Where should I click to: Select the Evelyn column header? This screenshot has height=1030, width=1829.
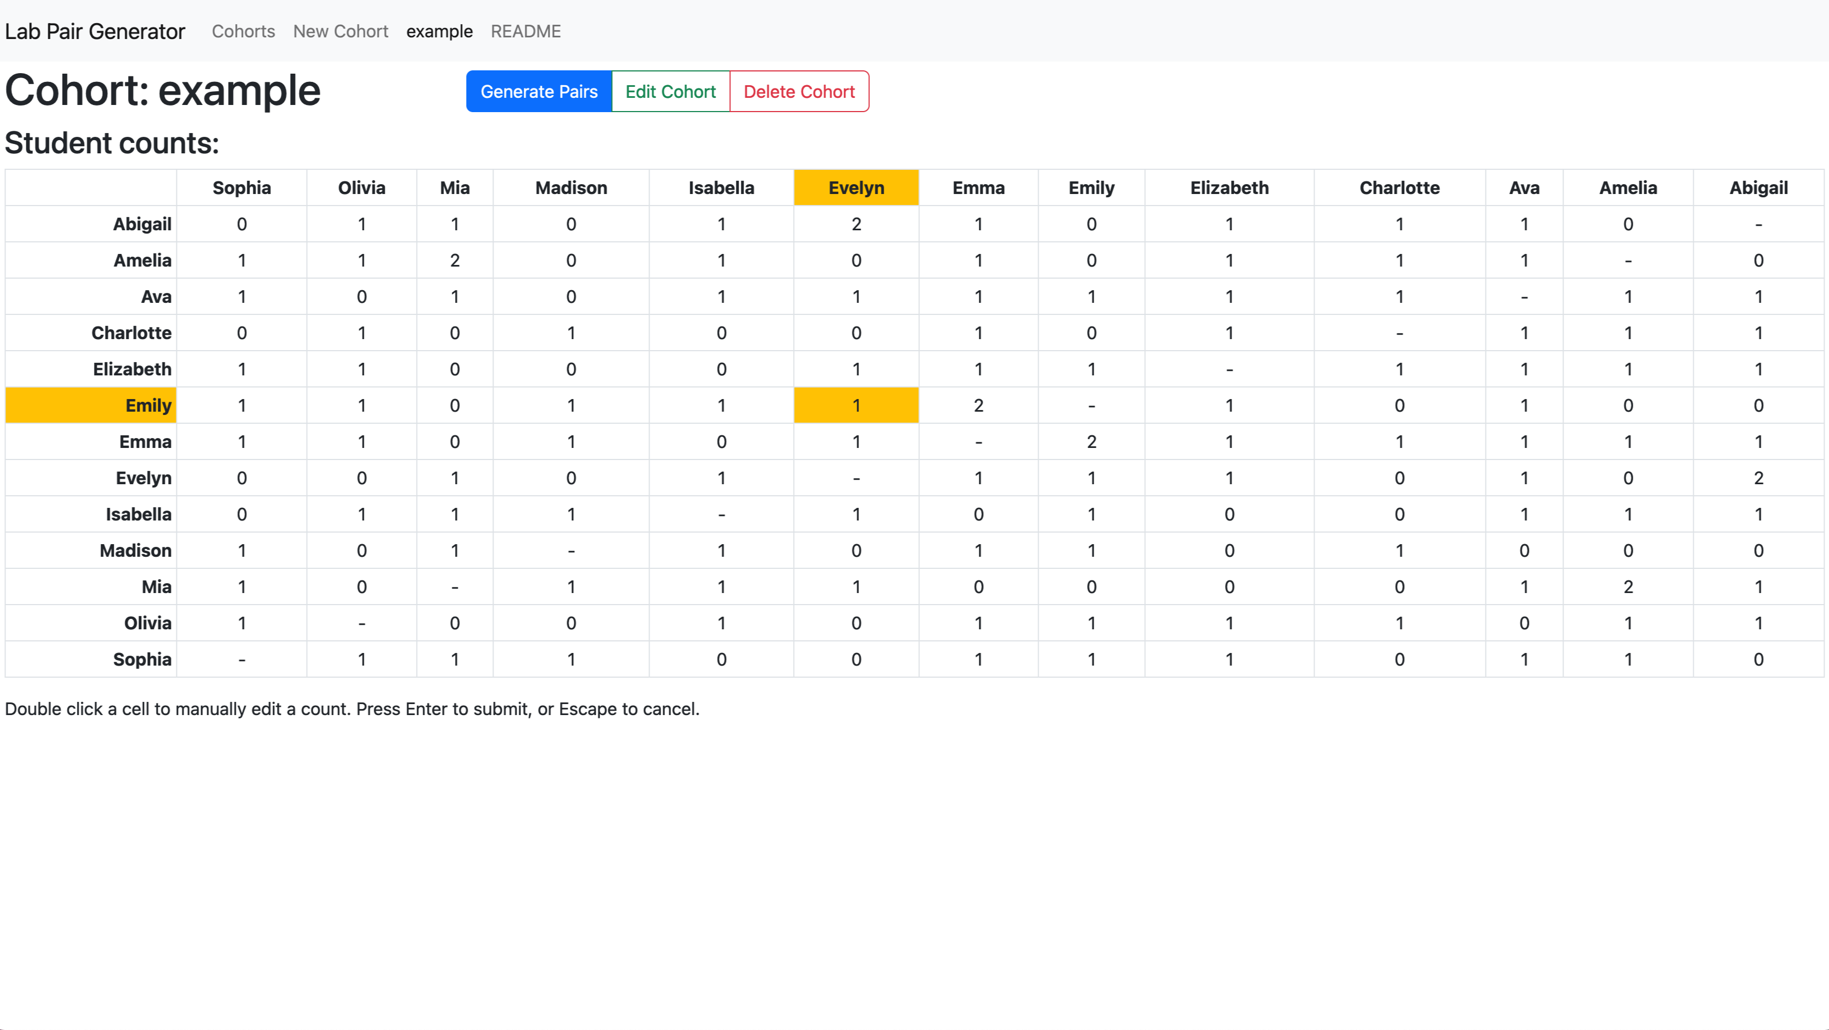point(856,188)
